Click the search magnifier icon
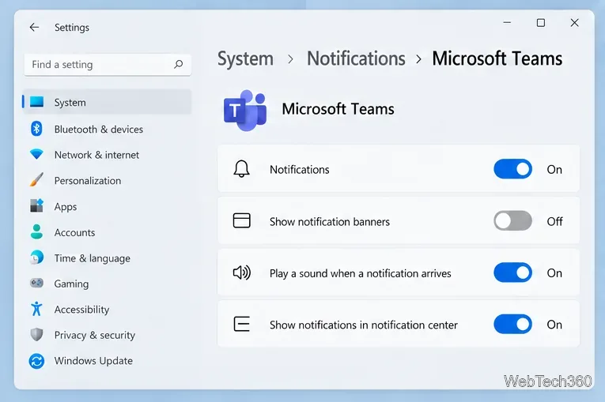 click(178, 64)
